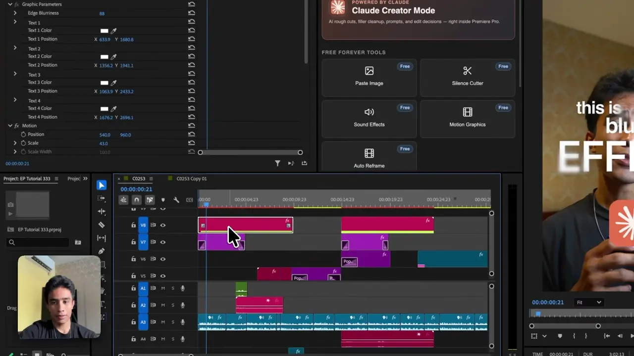
Task: Open the Silence Cutter tool
Action: tap(468, 77)
